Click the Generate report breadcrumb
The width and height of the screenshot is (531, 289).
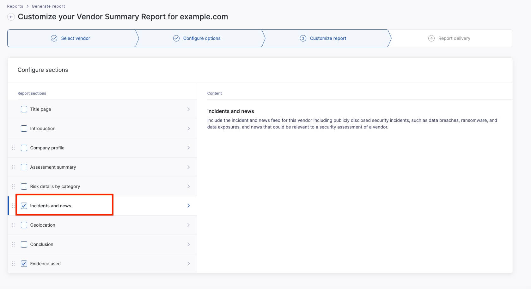pos(48,6)
